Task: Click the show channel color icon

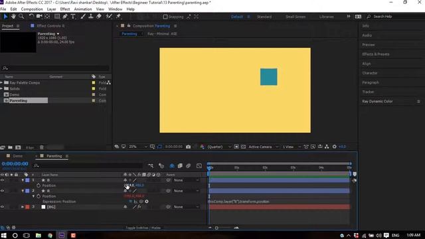Action: coord(202,147)
